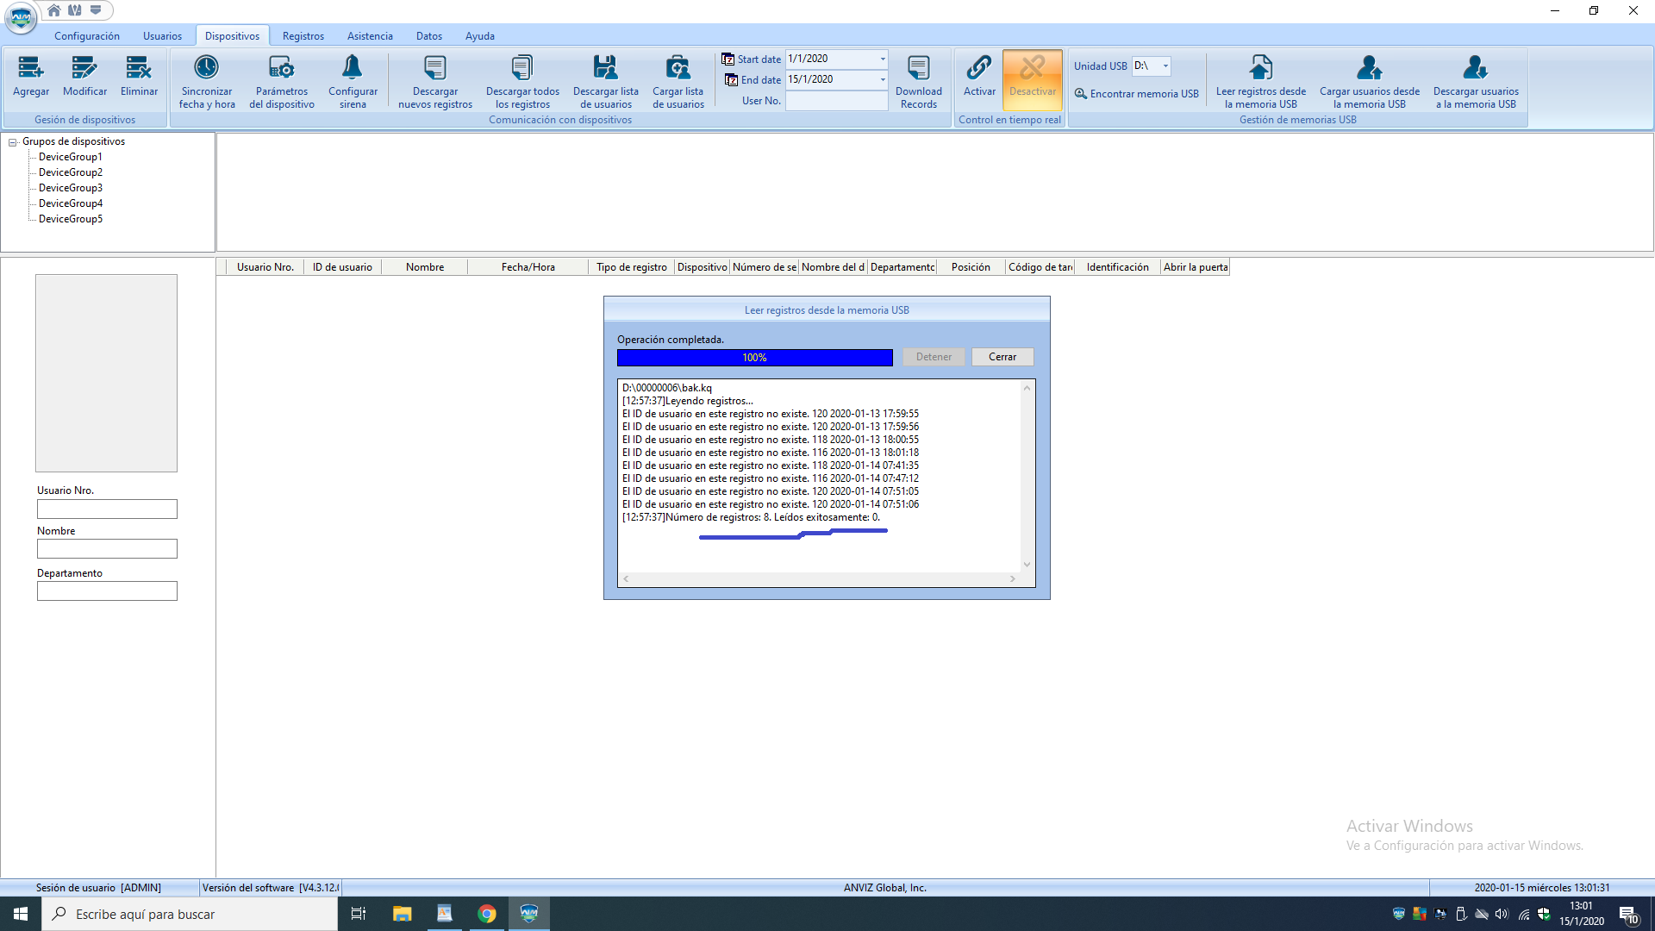Click Leer registros desde la memoria USB

point(1261,81)
